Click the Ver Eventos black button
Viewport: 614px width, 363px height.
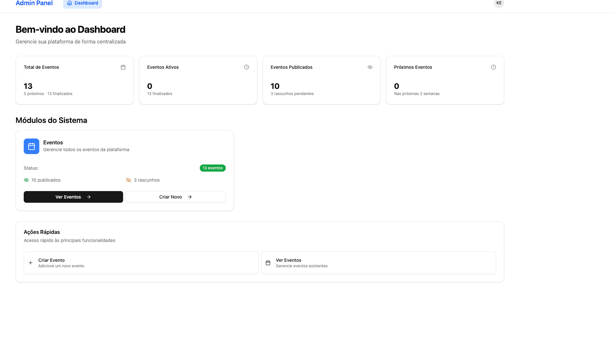[73, 197]
